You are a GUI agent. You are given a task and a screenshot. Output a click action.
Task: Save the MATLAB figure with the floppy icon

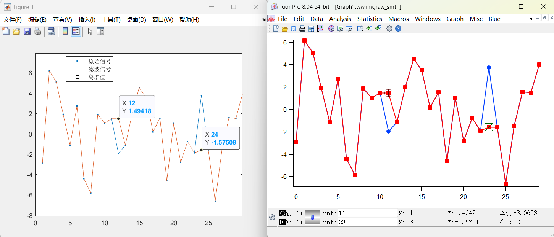click(x=27, y=32)
